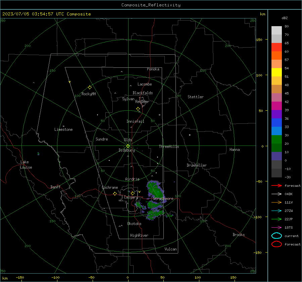
Task: Select the Innisfail label
Action: pyautogui.click(x=135, y=121)
